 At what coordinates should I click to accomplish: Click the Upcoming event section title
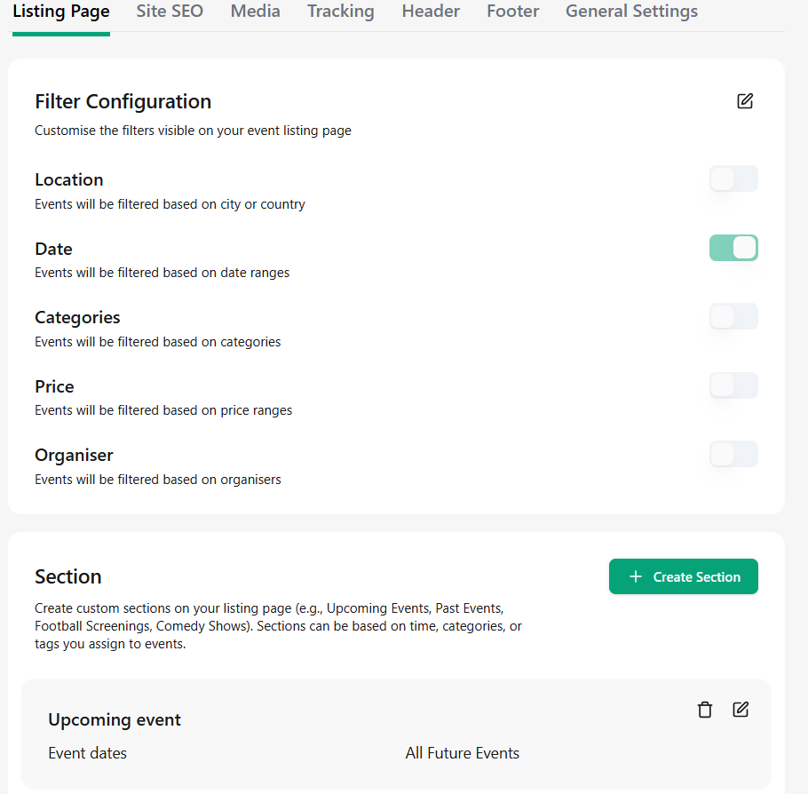pos(115,719)
